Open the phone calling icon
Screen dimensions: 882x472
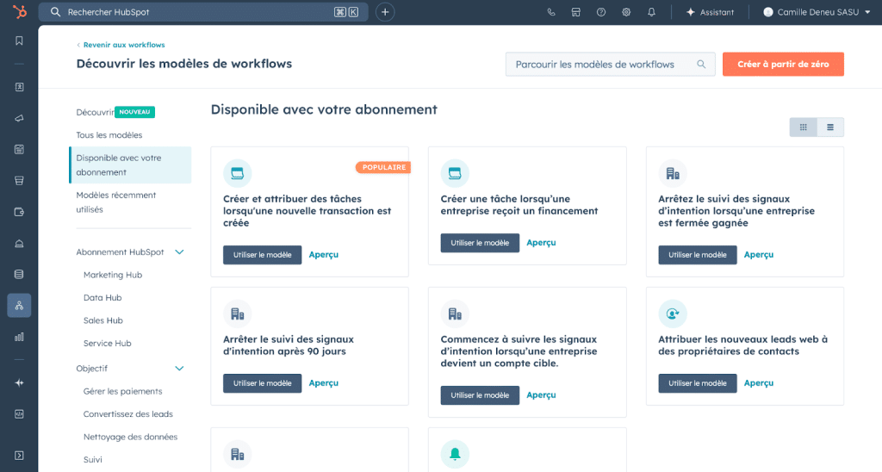[551, 12]
